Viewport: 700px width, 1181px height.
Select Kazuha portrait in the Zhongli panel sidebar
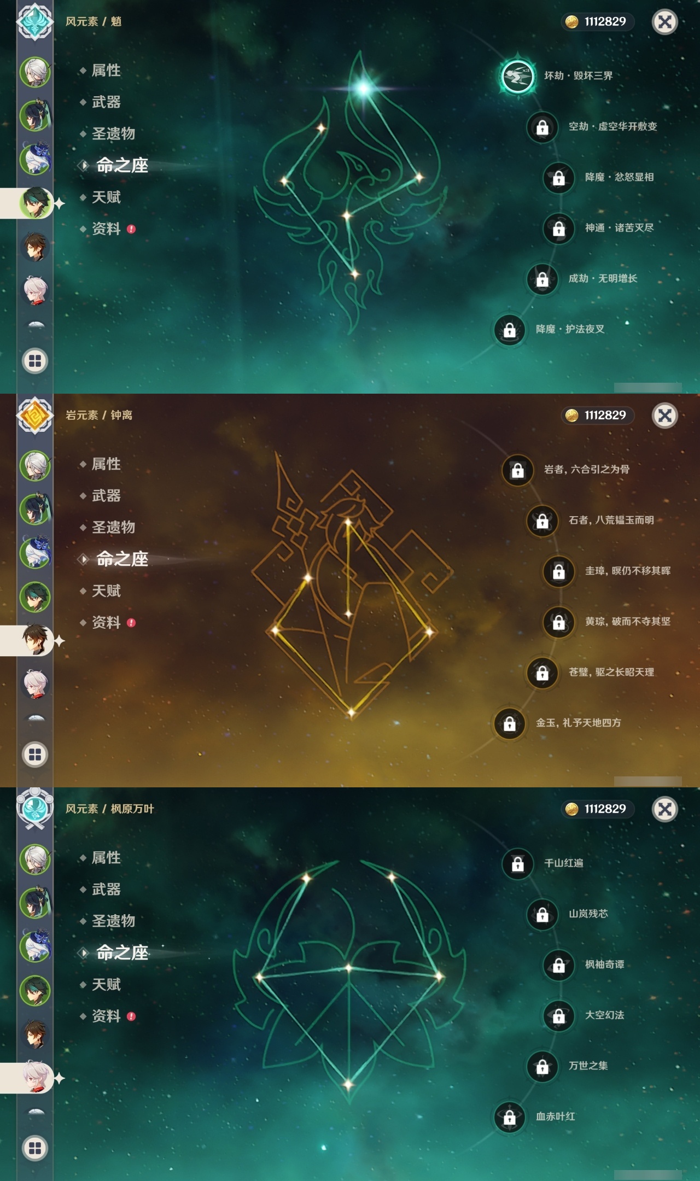click(36, 684)
